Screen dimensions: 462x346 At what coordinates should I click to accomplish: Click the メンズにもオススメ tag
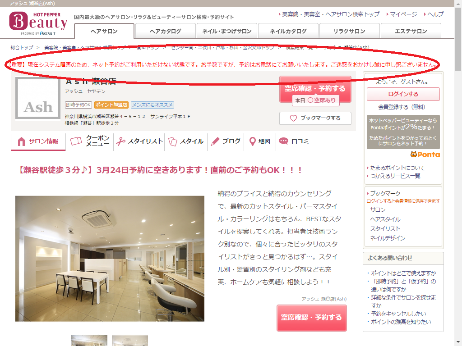pyautogui.click(x=152, y=105)
